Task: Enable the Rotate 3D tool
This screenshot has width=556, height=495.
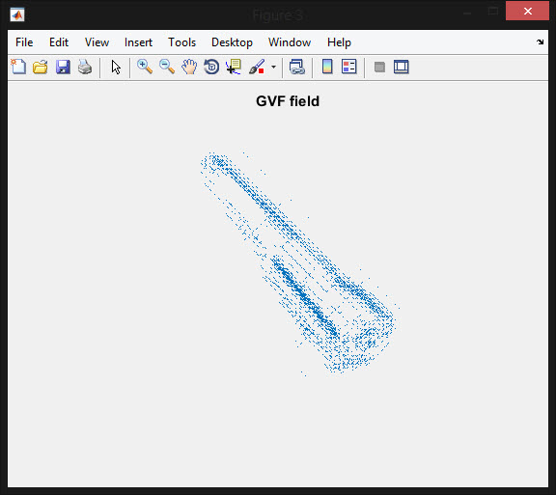Action: click(x=211, y=67)
